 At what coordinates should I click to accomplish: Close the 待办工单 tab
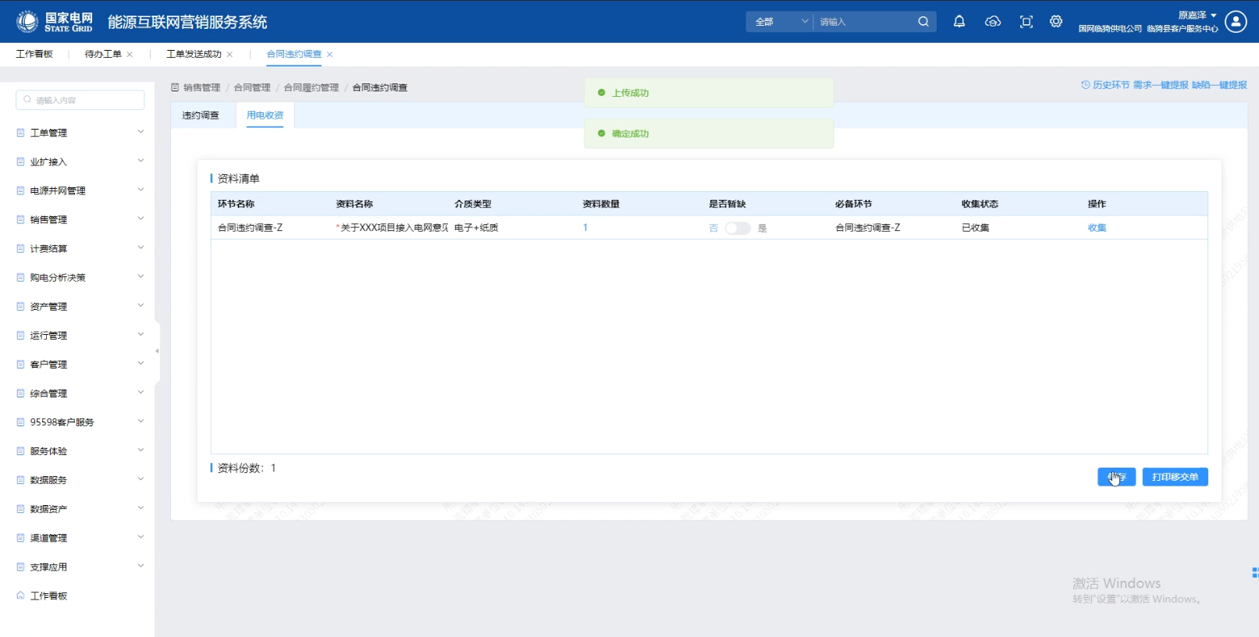(130, 55)
